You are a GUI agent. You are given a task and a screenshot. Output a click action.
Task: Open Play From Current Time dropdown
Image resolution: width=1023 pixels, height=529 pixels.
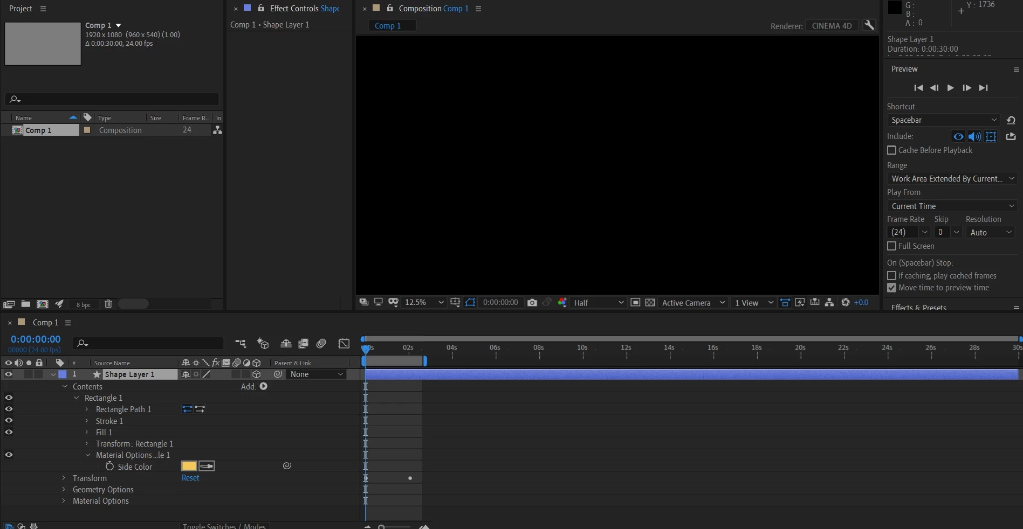(952, 206)
